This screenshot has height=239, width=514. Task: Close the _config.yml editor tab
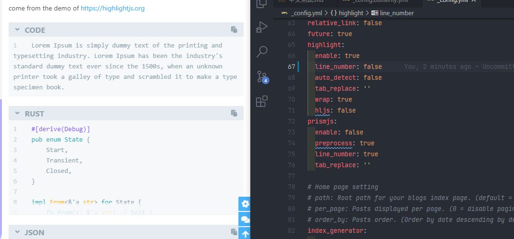tap(473, 1)
